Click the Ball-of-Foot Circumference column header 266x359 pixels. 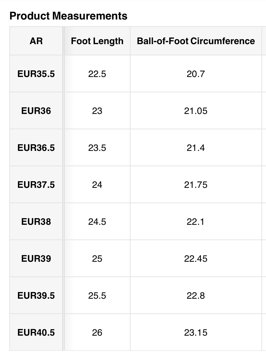196,41
